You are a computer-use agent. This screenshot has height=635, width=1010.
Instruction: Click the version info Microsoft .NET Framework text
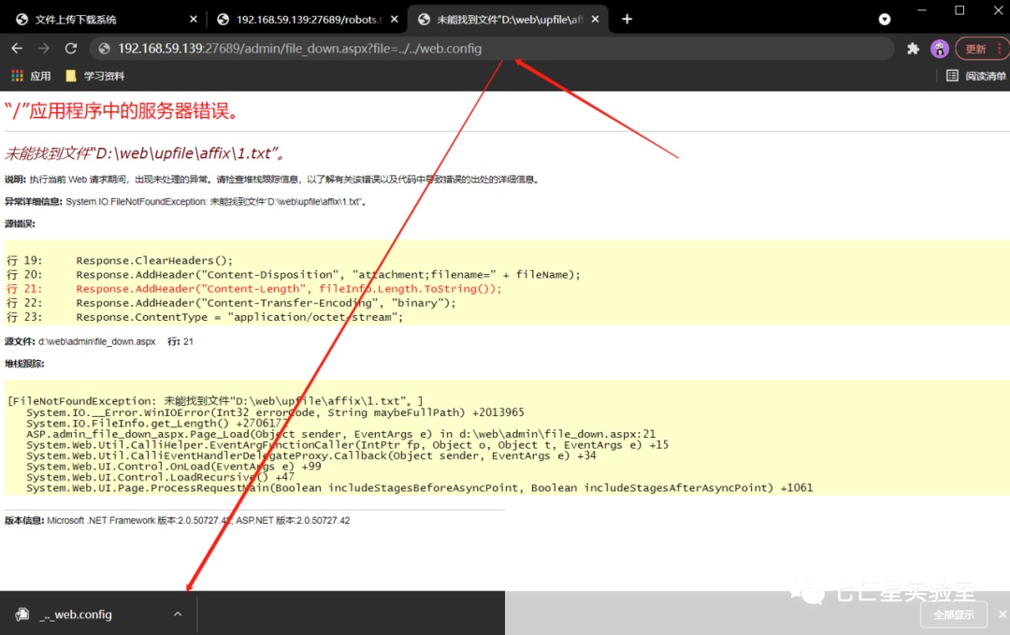198,520
